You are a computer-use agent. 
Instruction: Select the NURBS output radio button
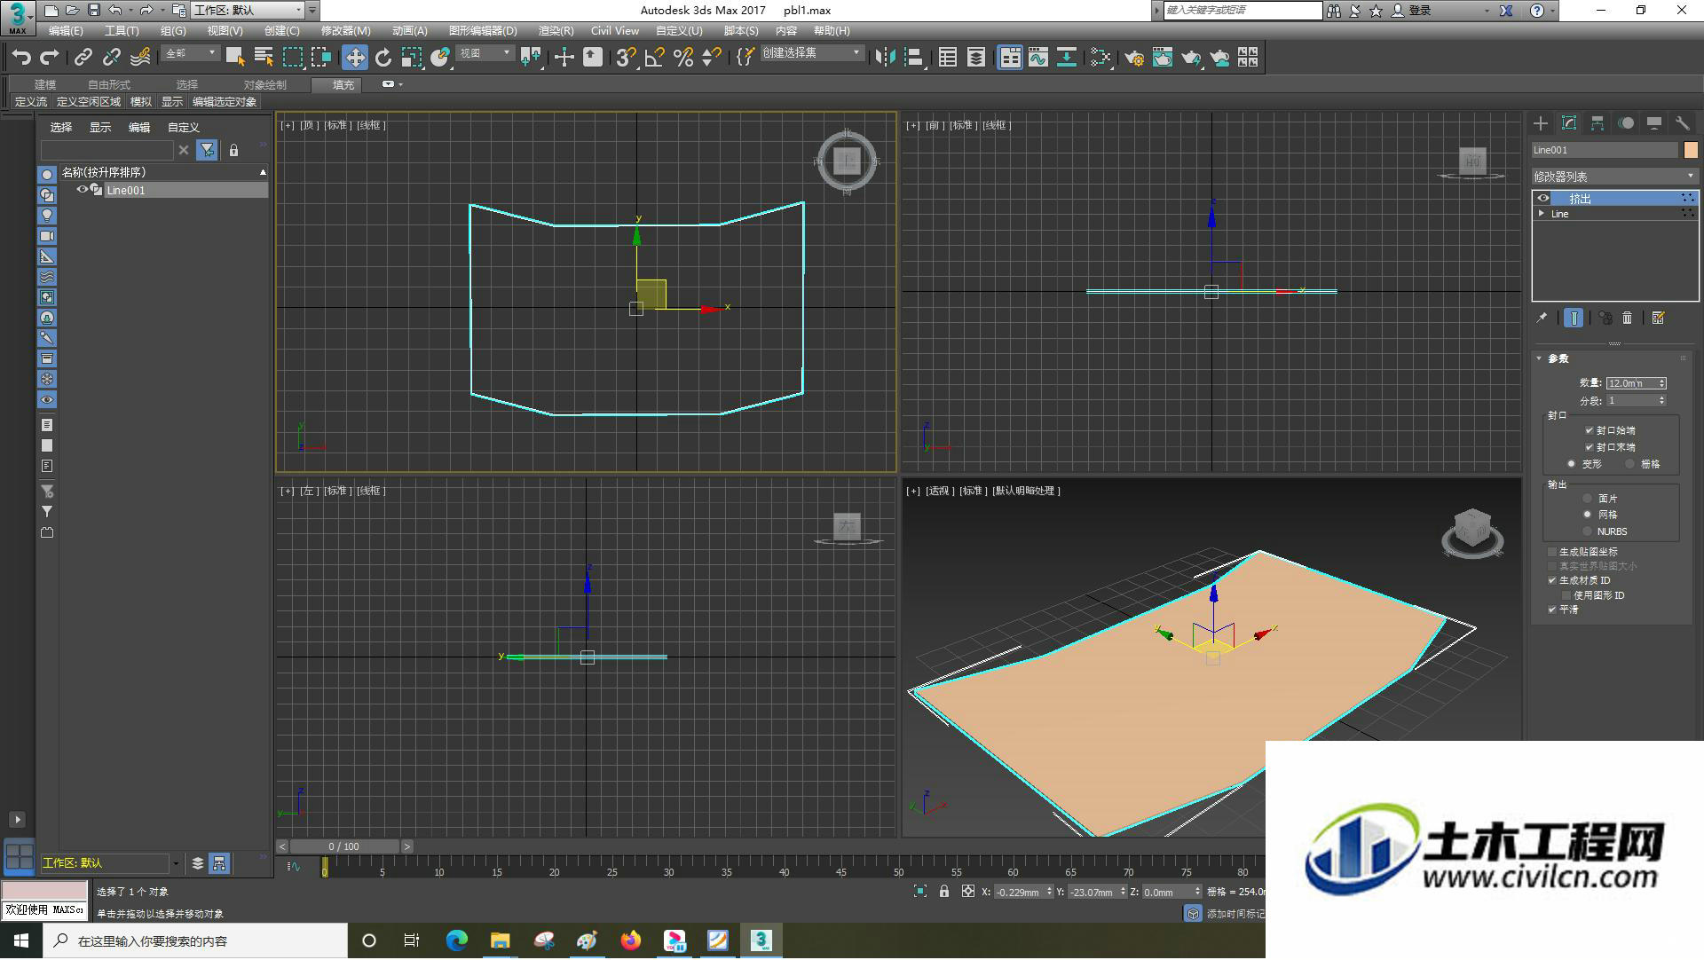[x=1588, y=531]
